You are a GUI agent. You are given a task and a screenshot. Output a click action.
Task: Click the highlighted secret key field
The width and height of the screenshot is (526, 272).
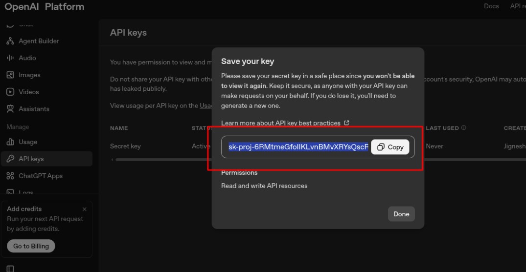tap(297, 147)
